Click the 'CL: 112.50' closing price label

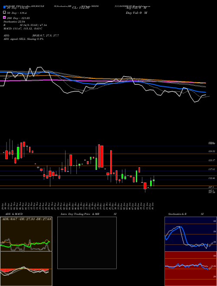(81, 8)
